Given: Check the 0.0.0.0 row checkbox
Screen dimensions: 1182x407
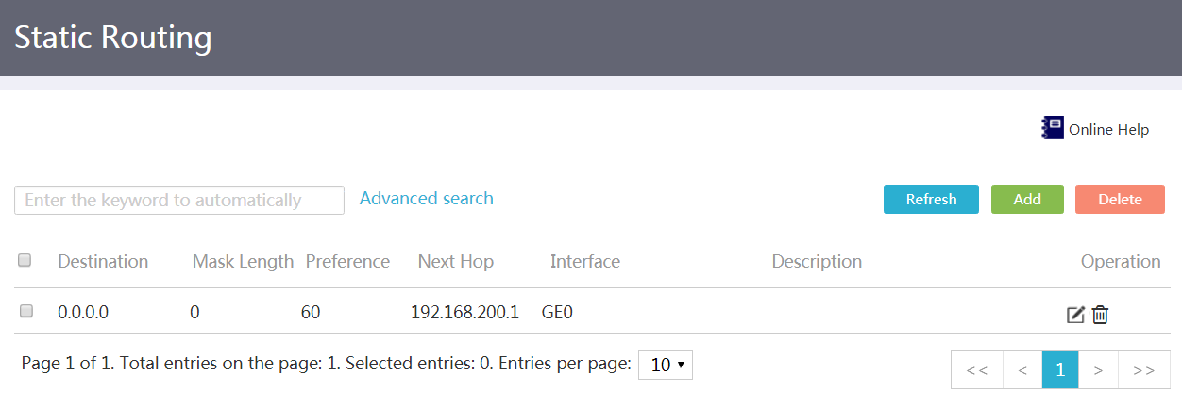Looking at the screenshot, I should tap(26, 311).
